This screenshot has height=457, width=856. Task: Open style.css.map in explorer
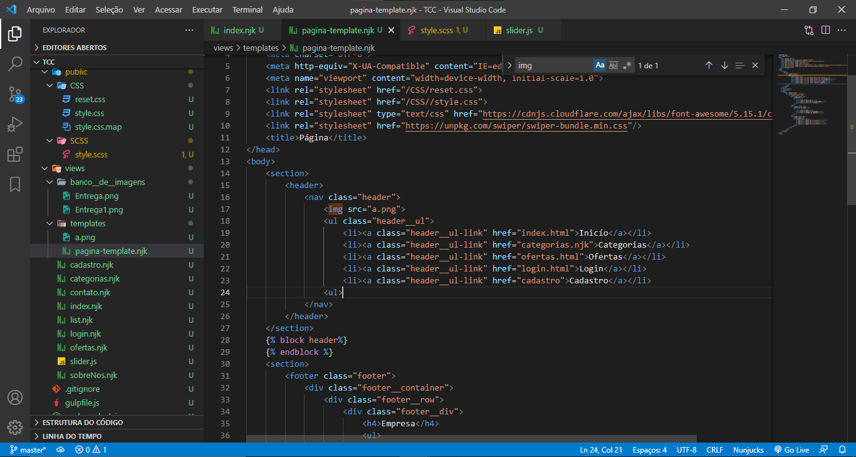coord(117,127)
